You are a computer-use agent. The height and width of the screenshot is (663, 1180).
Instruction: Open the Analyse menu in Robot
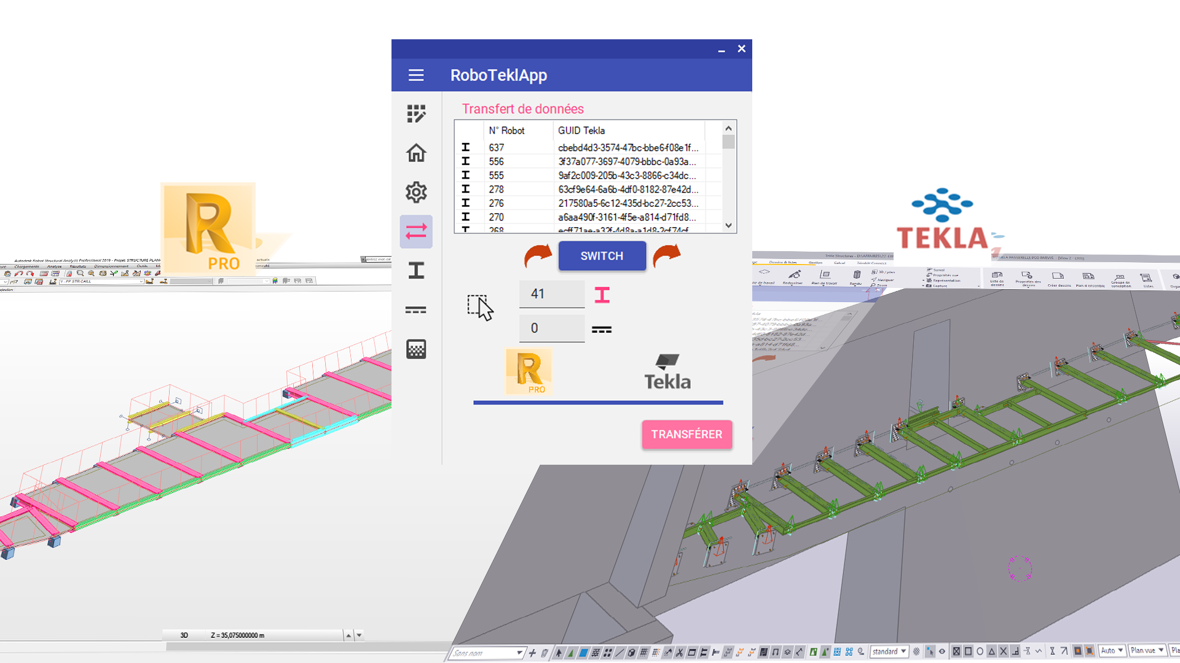pyautogui.click(x=54, y=266)
